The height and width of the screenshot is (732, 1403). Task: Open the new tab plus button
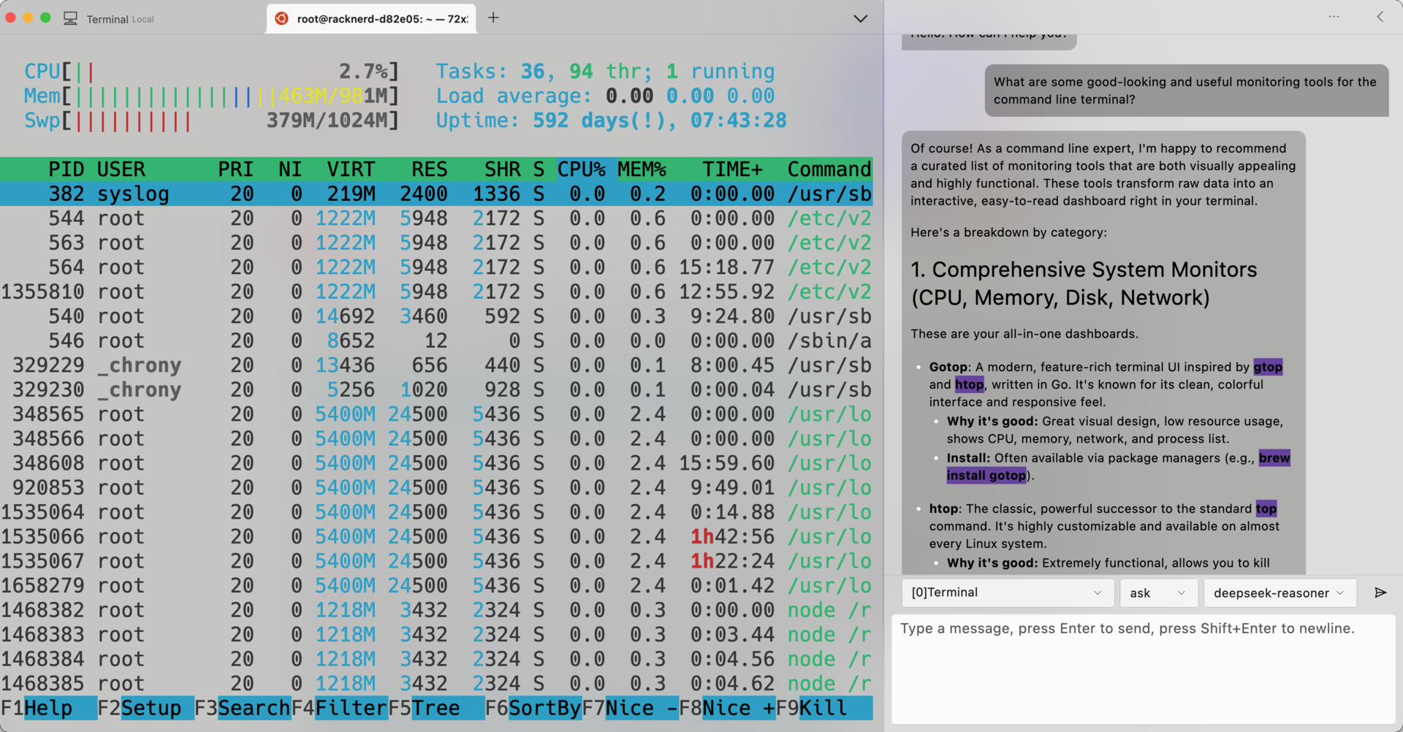tap(493, 18)
